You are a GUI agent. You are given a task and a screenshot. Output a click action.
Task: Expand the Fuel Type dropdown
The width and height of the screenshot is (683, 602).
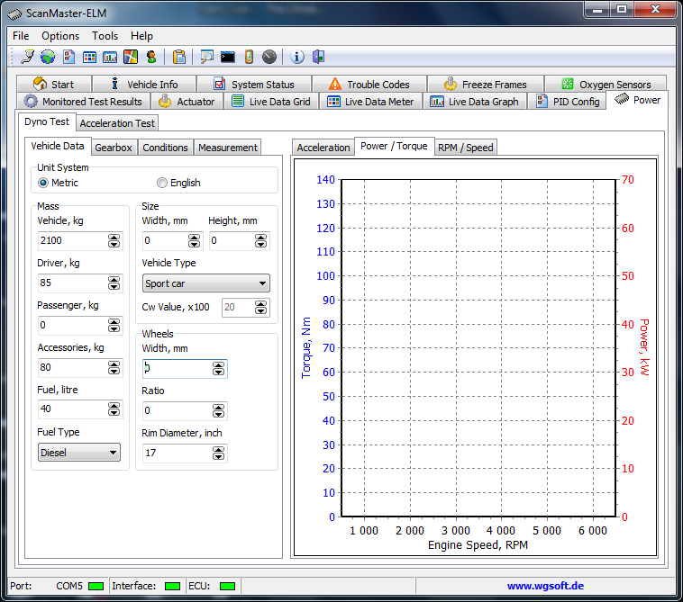[79, 453]
